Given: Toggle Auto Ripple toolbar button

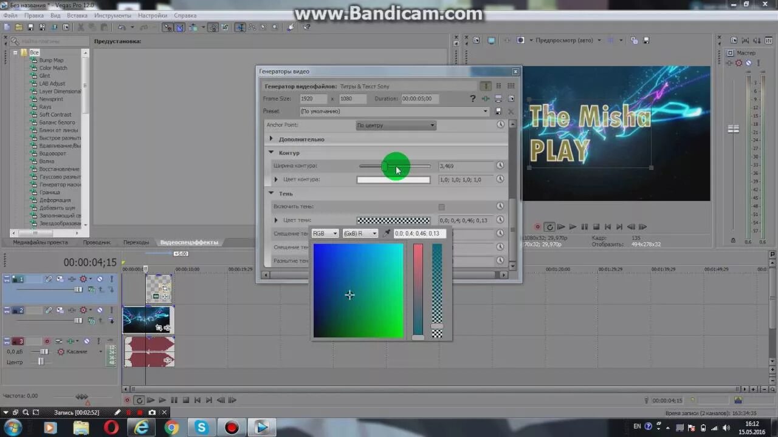Looking at the screenshot, I should coord(193,27).
